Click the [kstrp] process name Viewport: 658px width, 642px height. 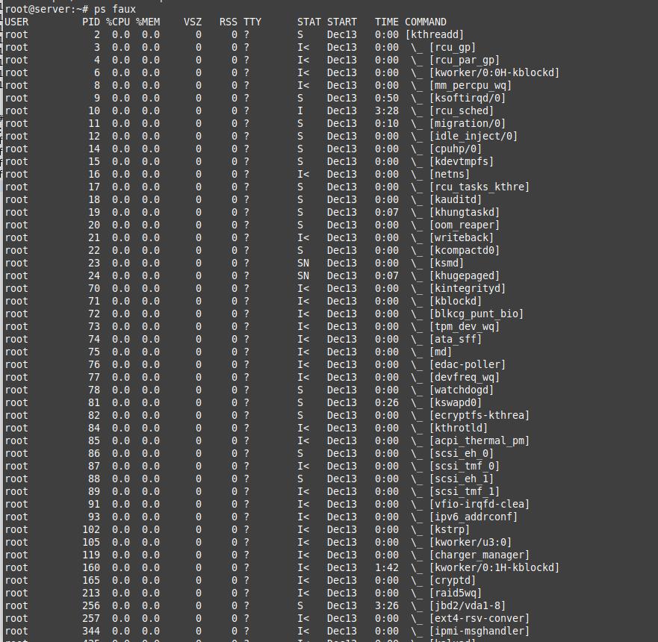pyautogui.click(x=450, y=529)
